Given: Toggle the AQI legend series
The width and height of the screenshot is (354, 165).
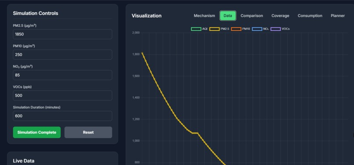Looking at the screenshot, I should [x=199, y=29].
